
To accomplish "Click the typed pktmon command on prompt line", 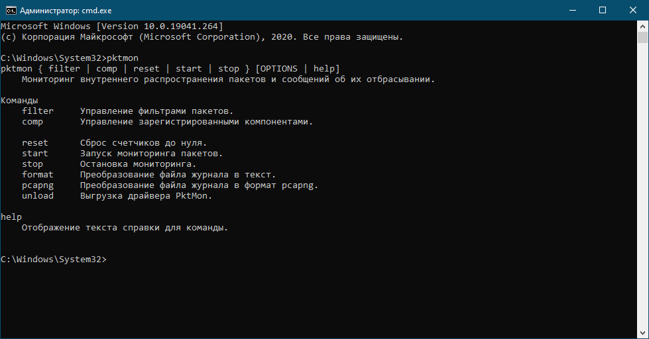I will click(123, 58).
